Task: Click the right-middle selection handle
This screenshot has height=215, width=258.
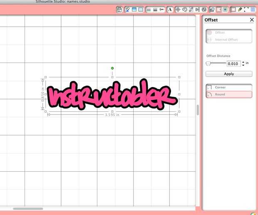Action: click(179, 94)
